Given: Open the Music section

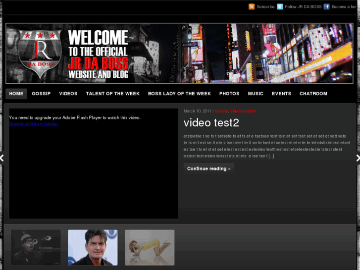Looking at the screenshot, I should pos(256,94).
